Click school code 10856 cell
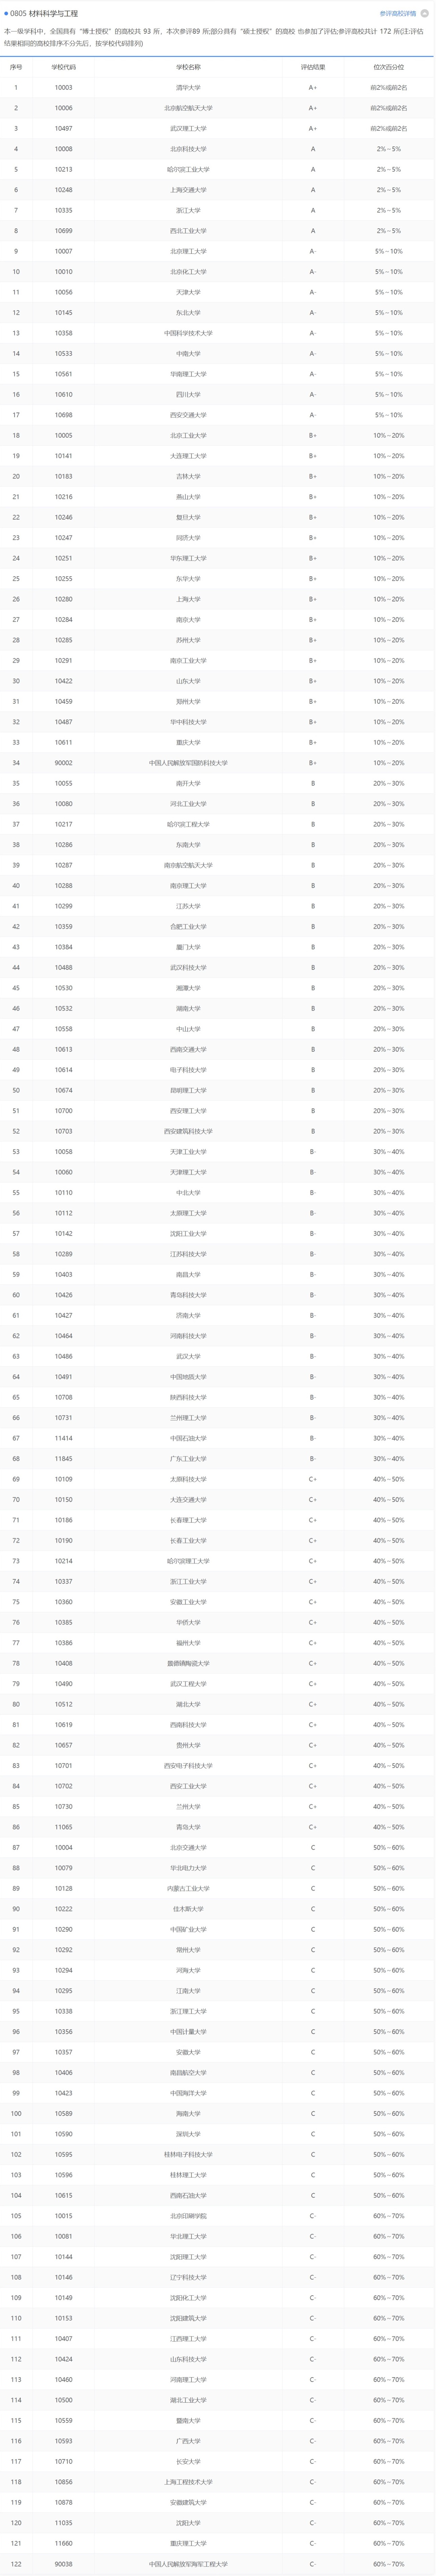Screen dimensions: 436x2576 pyautogui.click(x=63, y=2481)
